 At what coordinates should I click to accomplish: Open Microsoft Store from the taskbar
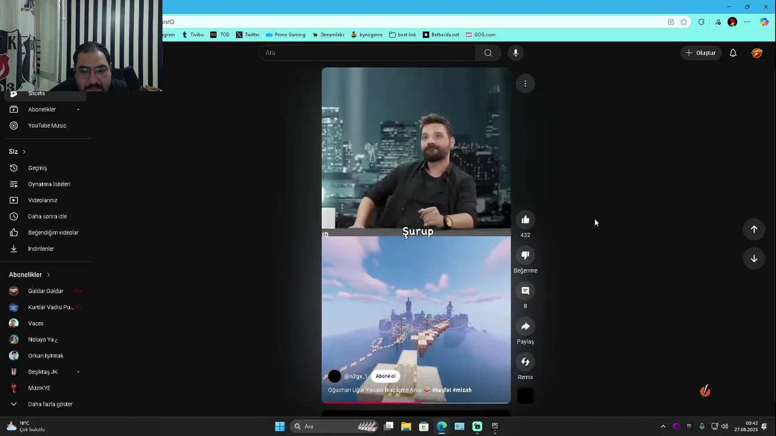coord(424,426)
